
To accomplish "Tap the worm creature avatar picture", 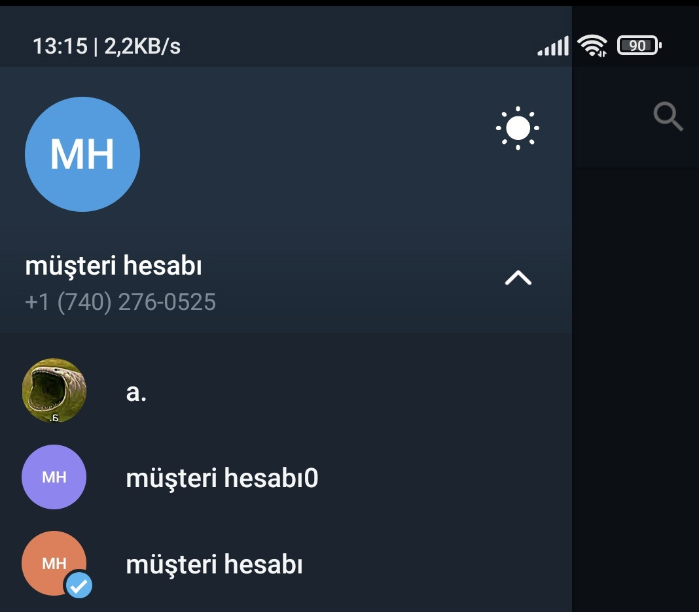I will click(x=54, y=390).
